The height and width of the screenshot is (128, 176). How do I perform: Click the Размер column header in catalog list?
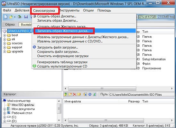[130, 101]
